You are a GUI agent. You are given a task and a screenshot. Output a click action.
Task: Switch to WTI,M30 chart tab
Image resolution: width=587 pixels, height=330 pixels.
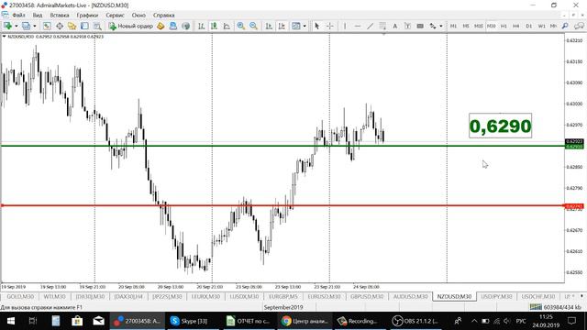[x=55, y=296]
